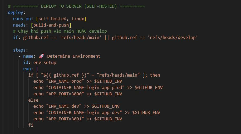Click the DEPLOY TO SERVER comment line
241x134 pixels.
click(76, 6)
